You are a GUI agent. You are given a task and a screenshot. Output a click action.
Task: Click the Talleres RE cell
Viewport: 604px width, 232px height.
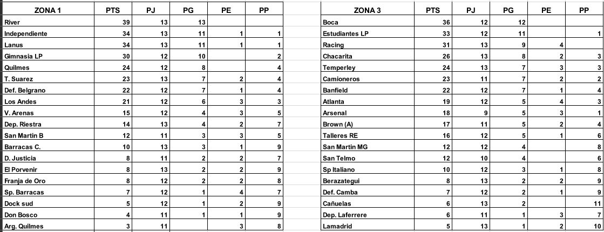pos(368,135)
